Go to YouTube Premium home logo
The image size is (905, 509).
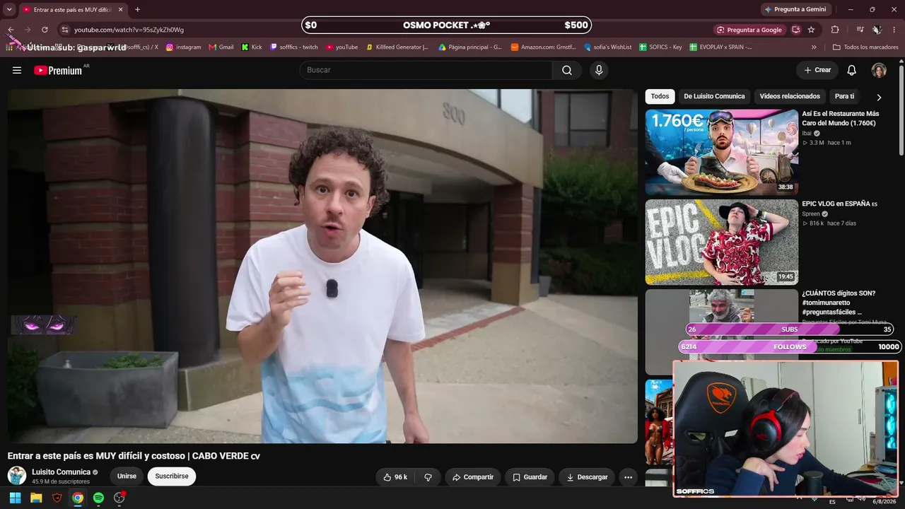[x=58, y=70]
